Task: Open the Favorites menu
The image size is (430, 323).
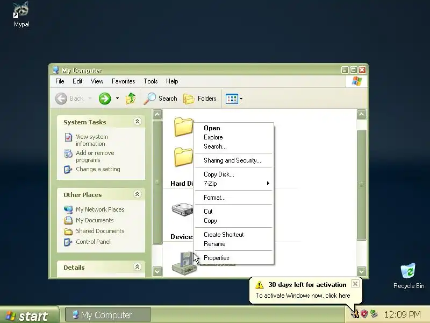Action: pos(124,81)
